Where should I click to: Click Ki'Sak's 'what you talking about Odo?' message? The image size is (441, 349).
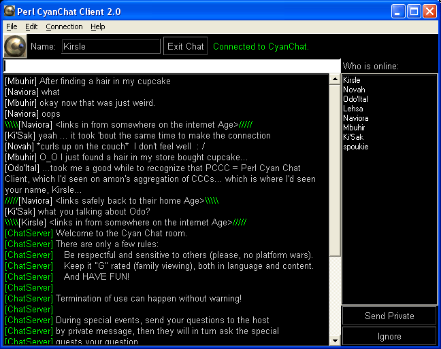(78, 212)
